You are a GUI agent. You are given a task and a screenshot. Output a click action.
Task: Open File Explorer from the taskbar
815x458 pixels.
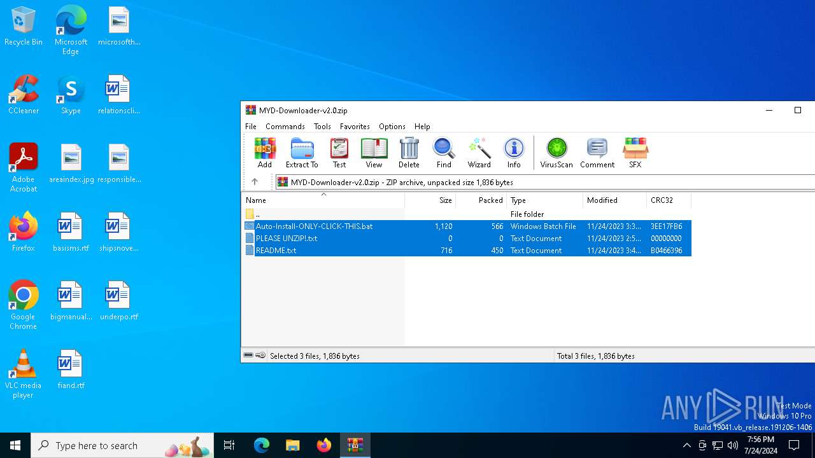coord(292,445)
